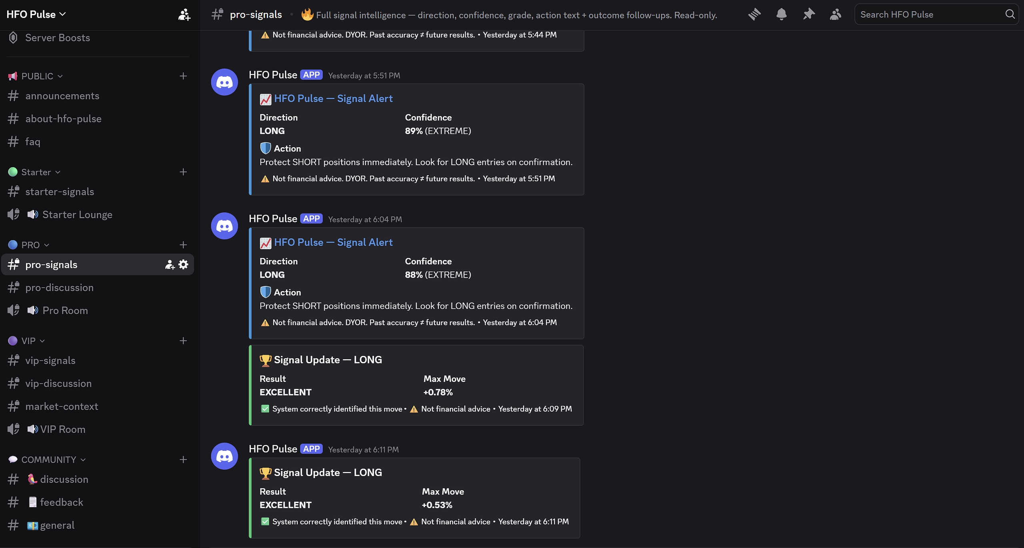Click 'Yesterday at 6:04 PM' message timestamp

(365, 220)
